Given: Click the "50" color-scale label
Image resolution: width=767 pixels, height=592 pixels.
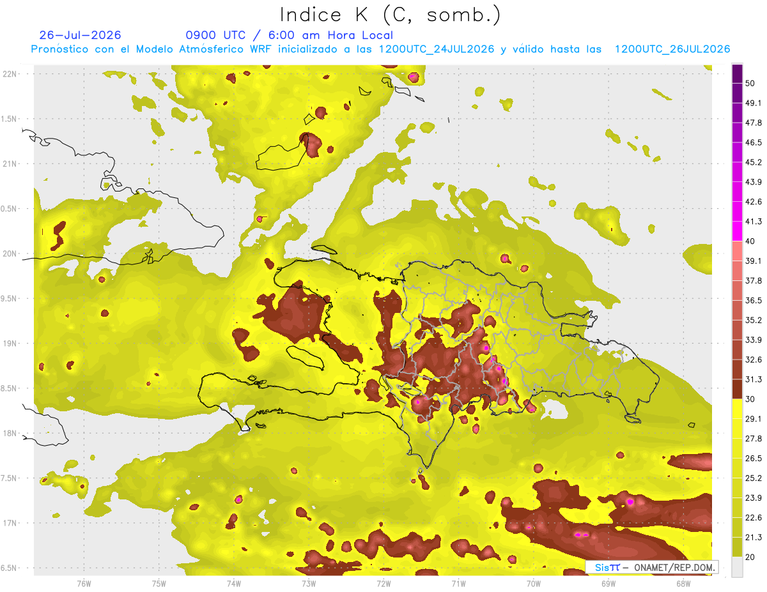Looking at the screenshot, I should (751, 83).
